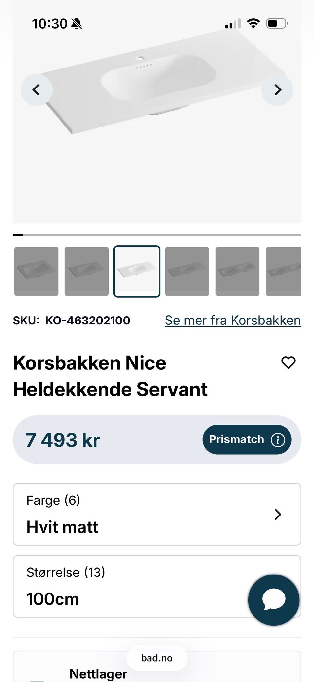Open Farge option showing Hvit matt
Screen dimensions: 314x682
point(157,514)
